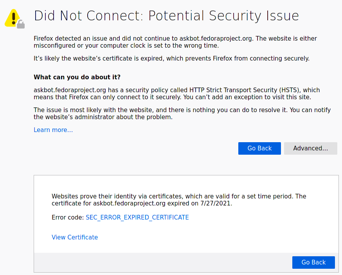Click the "Firefox detected an issue" paragraph
The height and width of the screenshot is (275, 342).
(175, 42)
